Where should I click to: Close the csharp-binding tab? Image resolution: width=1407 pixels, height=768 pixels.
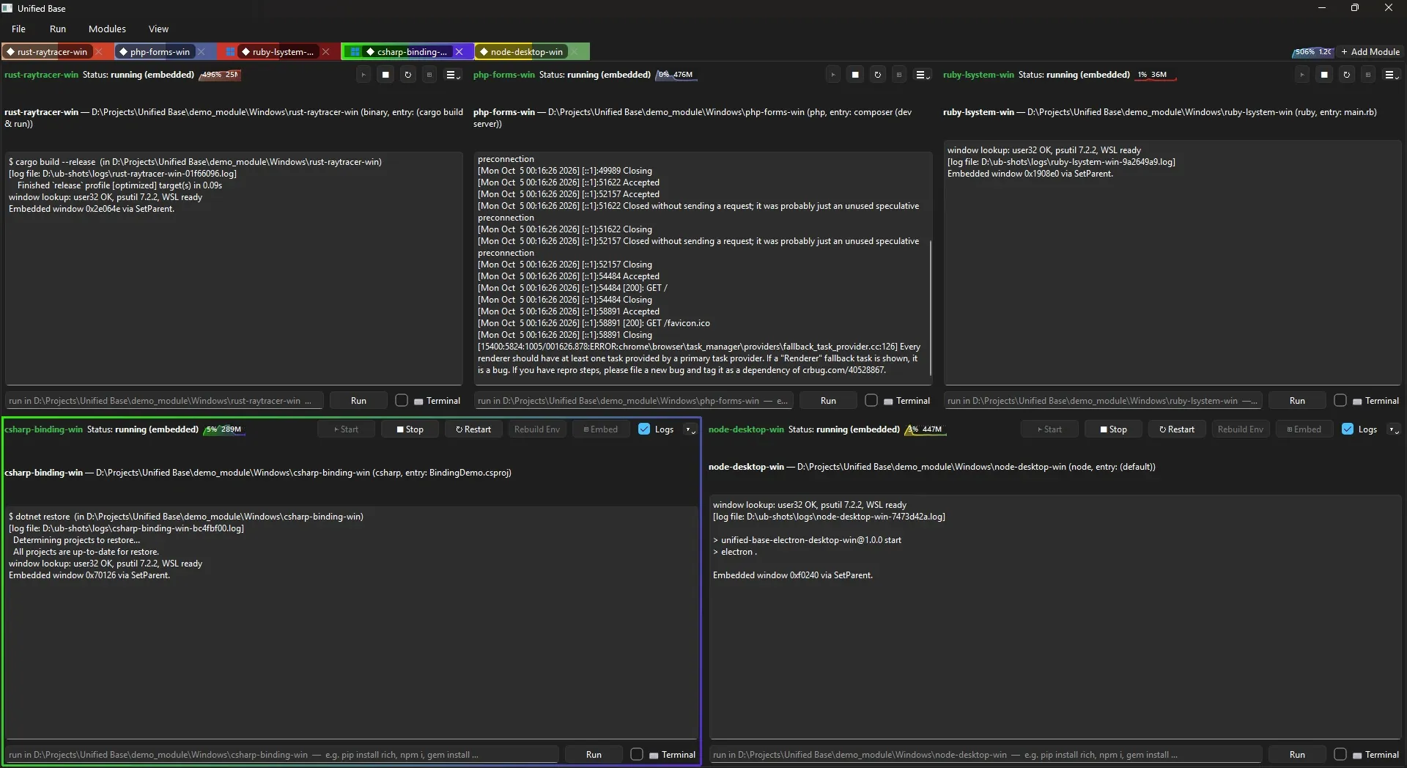click(x=459, y=52)
